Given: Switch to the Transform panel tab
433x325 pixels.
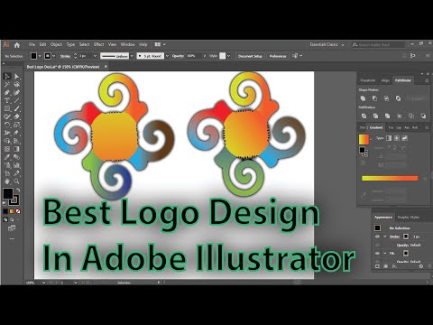Looking at the screenshot, I should click(x=367, y=80).
